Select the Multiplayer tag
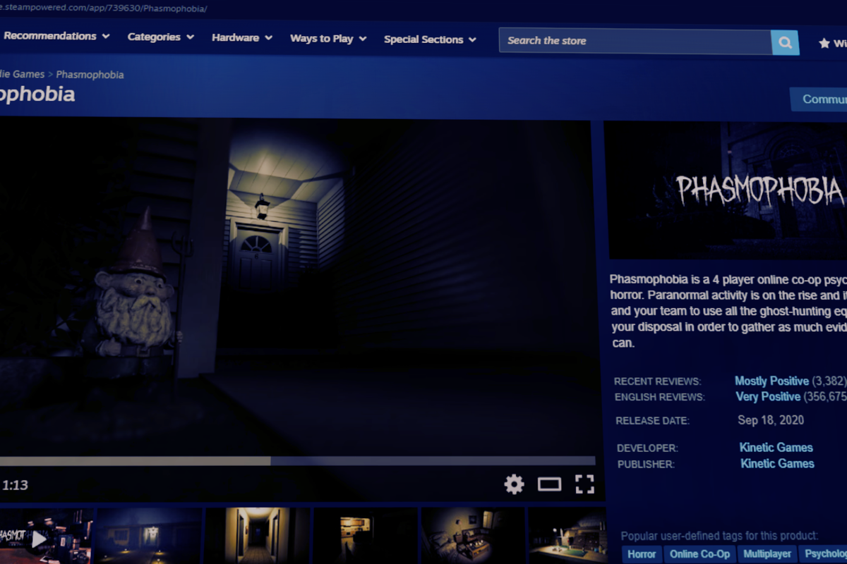This screenshot has height=564, width=847. (x=768, y=554)
